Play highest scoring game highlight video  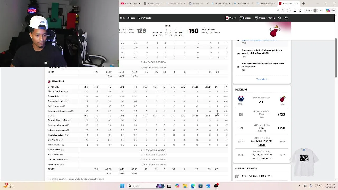(238, 40)
